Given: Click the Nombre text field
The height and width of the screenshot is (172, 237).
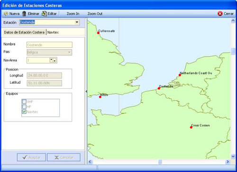Looking at the screenshot, I should tap(49, 45).
